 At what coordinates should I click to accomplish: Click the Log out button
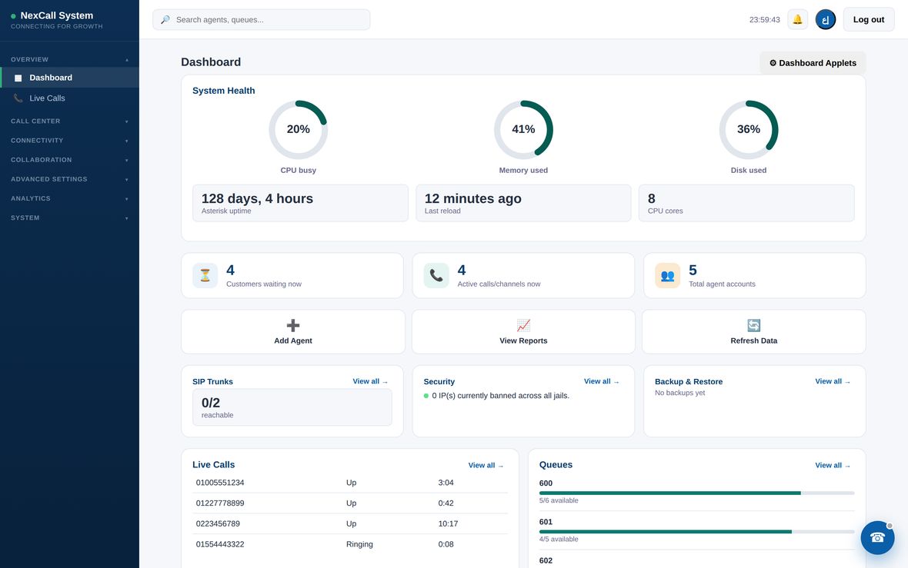pos(869,20)
